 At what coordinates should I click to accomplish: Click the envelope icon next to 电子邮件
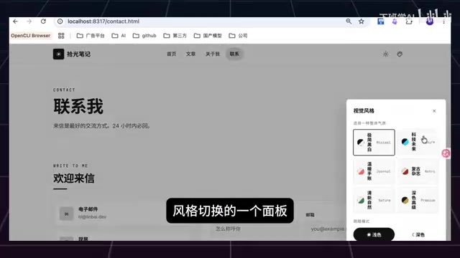[67, 214]
